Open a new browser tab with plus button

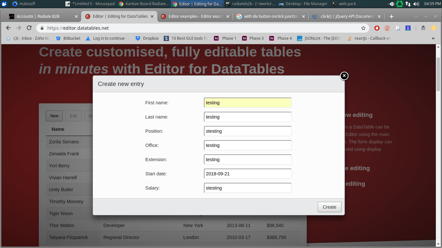392,16
